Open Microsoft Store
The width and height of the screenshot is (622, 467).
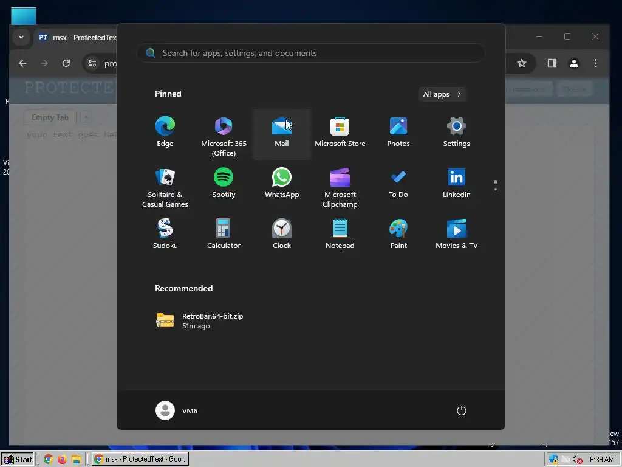point(340,133)
